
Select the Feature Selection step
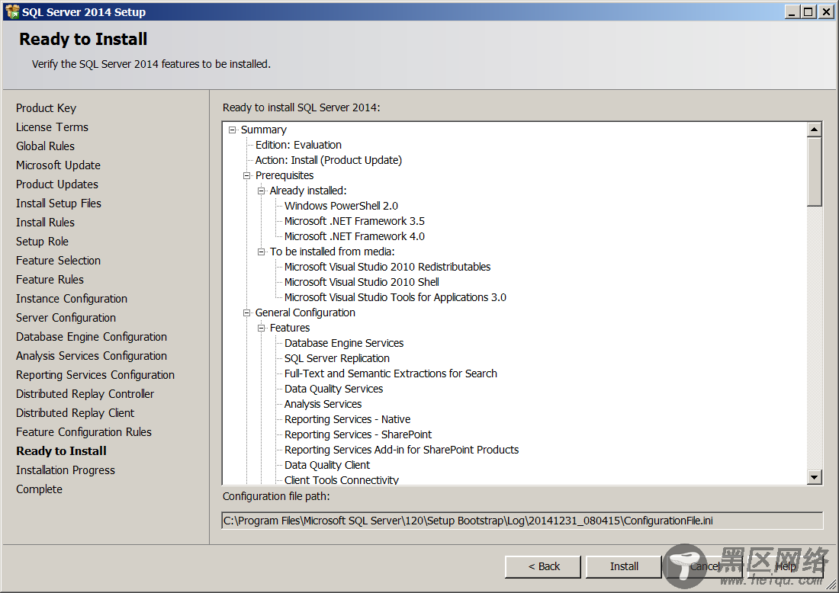(58, 261)
